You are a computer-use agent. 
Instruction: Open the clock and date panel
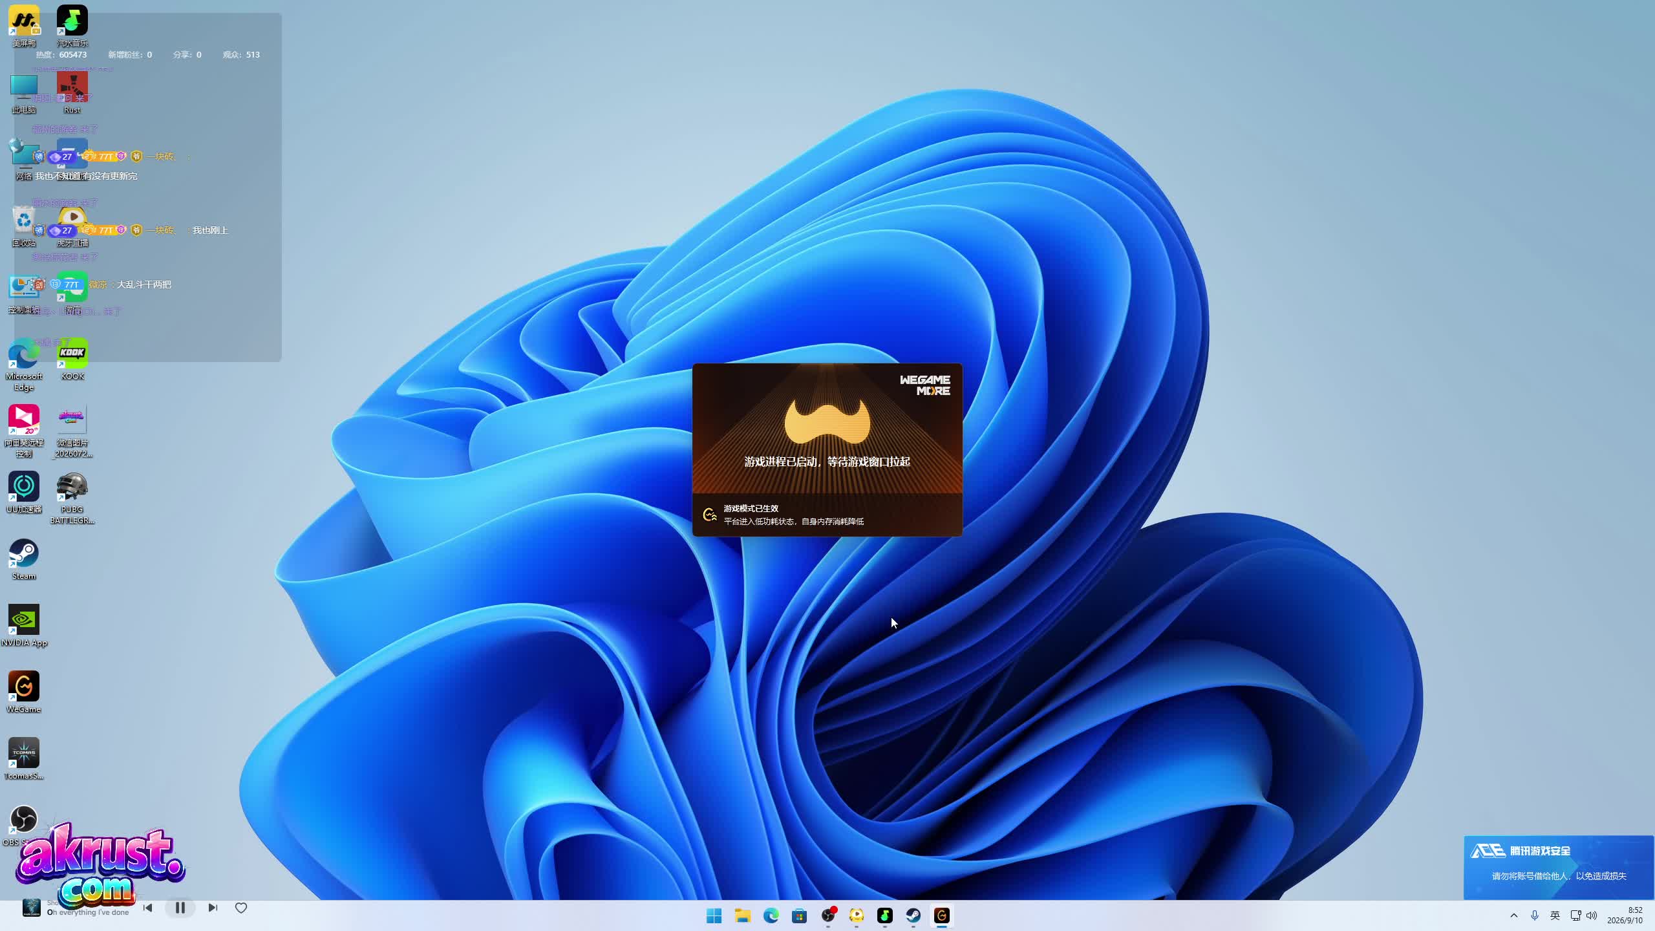1625,915
